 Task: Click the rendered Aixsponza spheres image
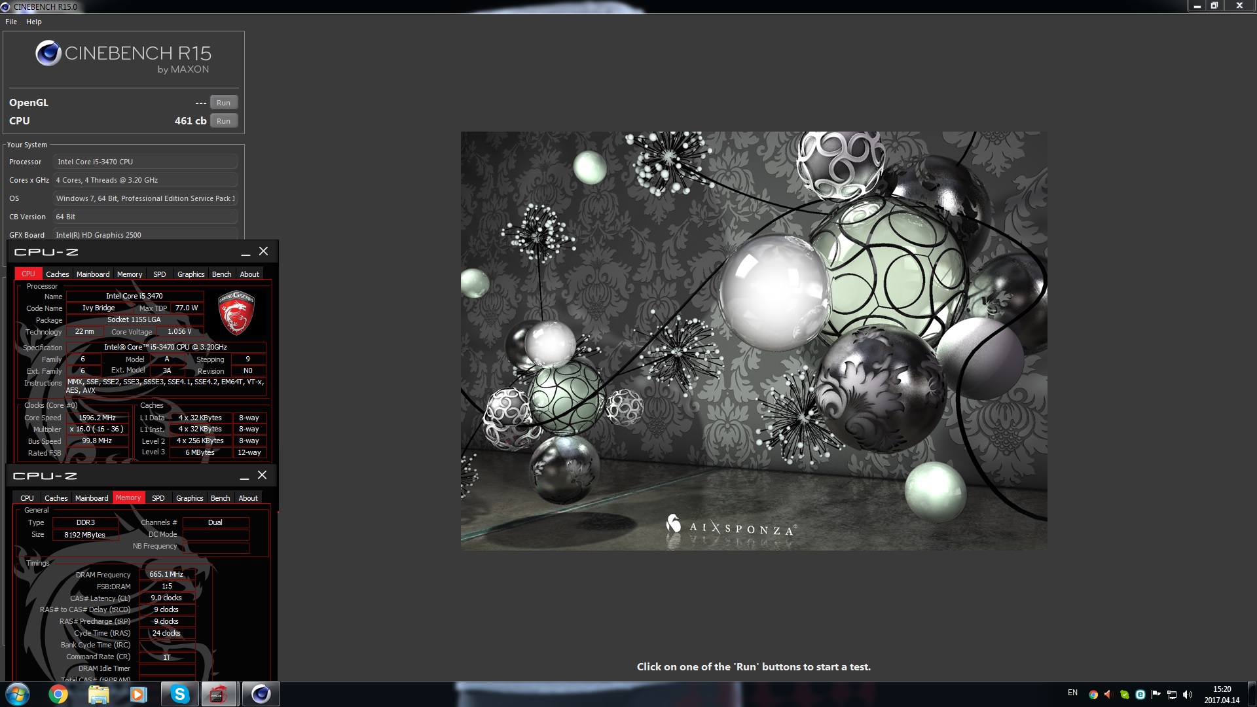[x=754, y=340]
